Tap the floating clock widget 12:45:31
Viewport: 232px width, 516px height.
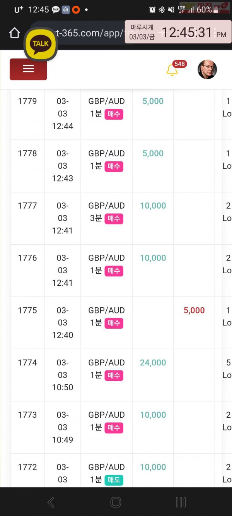pyautogui.click(x=178, y=32)
